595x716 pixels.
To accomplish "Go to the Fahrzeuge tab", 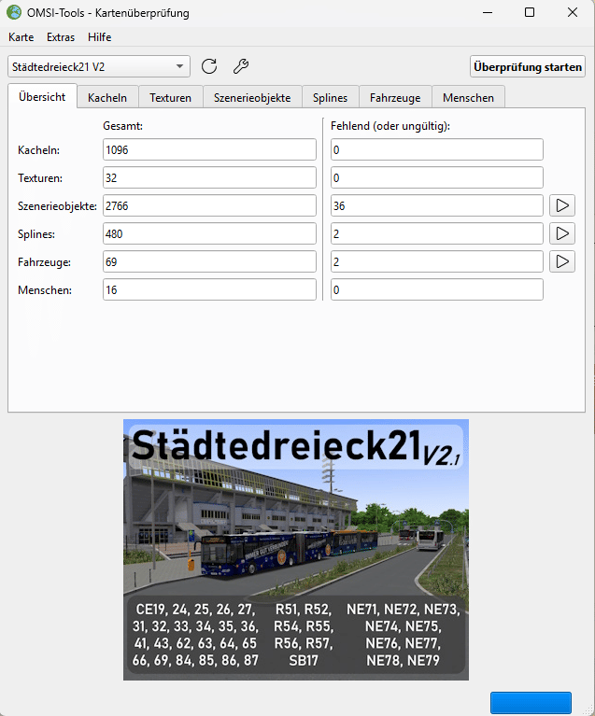I will pos(395,97).
